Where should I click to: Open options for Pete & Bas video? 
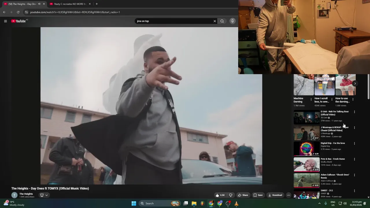354,159
